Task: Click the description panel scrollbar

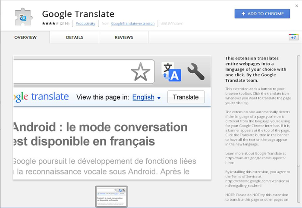Action: click(299, 111)
